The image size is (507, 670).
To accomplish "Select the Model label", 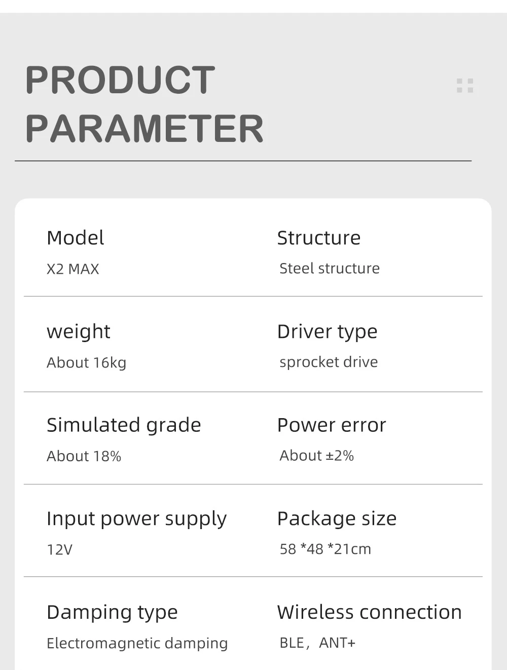I will click(76, 238).
